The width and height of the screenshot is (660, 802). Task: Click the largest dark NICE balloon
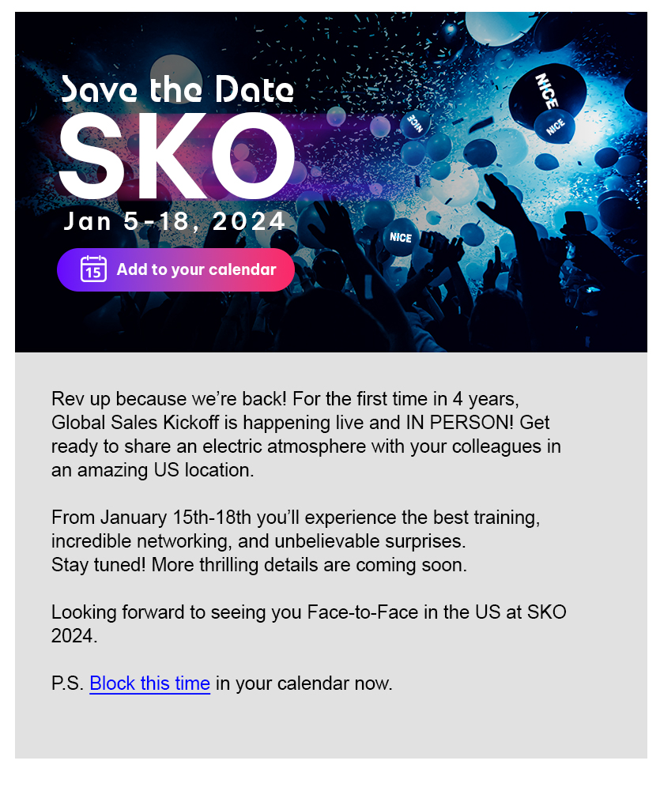coord(548,92)
